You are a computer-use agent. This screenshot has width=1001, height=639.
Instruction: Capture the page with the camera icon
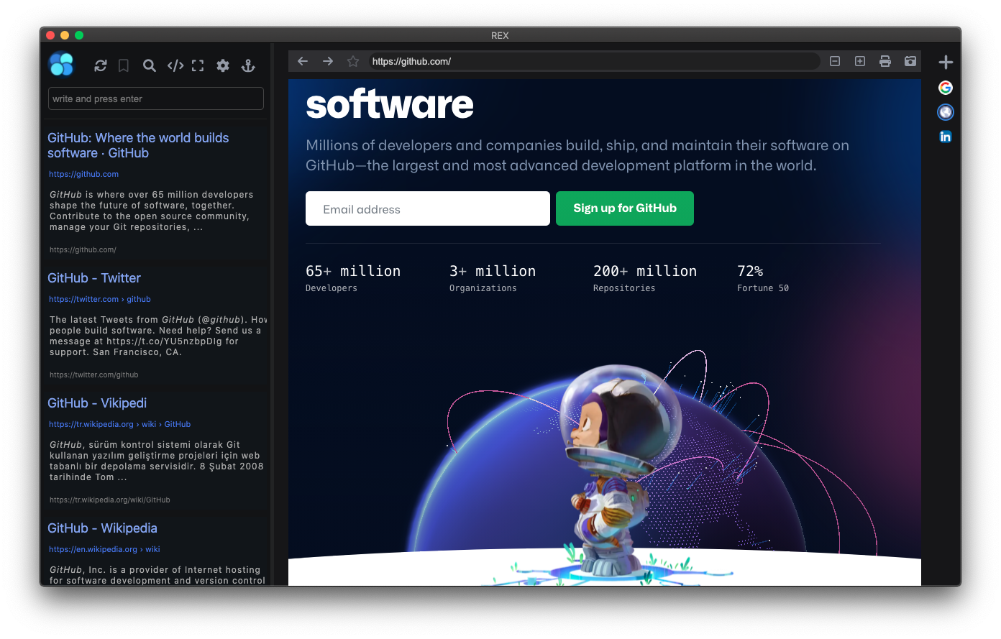pos(910,61)
